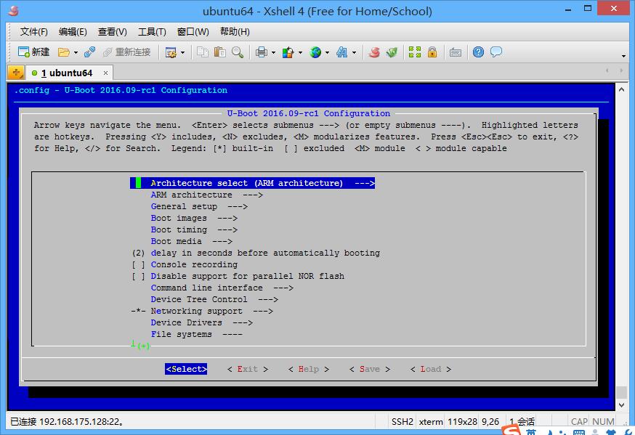Open the 帮助(H) menu

pos(235,31)
